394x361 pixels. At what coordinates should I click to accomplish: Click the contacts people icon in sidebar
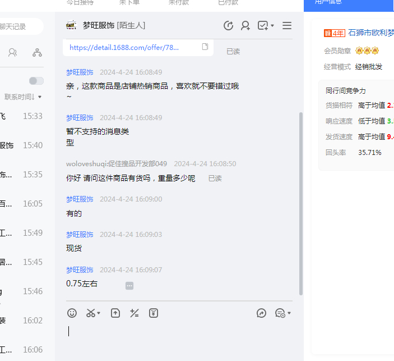[12, 53]
